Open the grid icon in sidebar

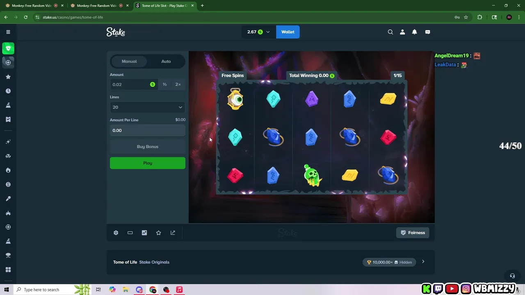8,270
